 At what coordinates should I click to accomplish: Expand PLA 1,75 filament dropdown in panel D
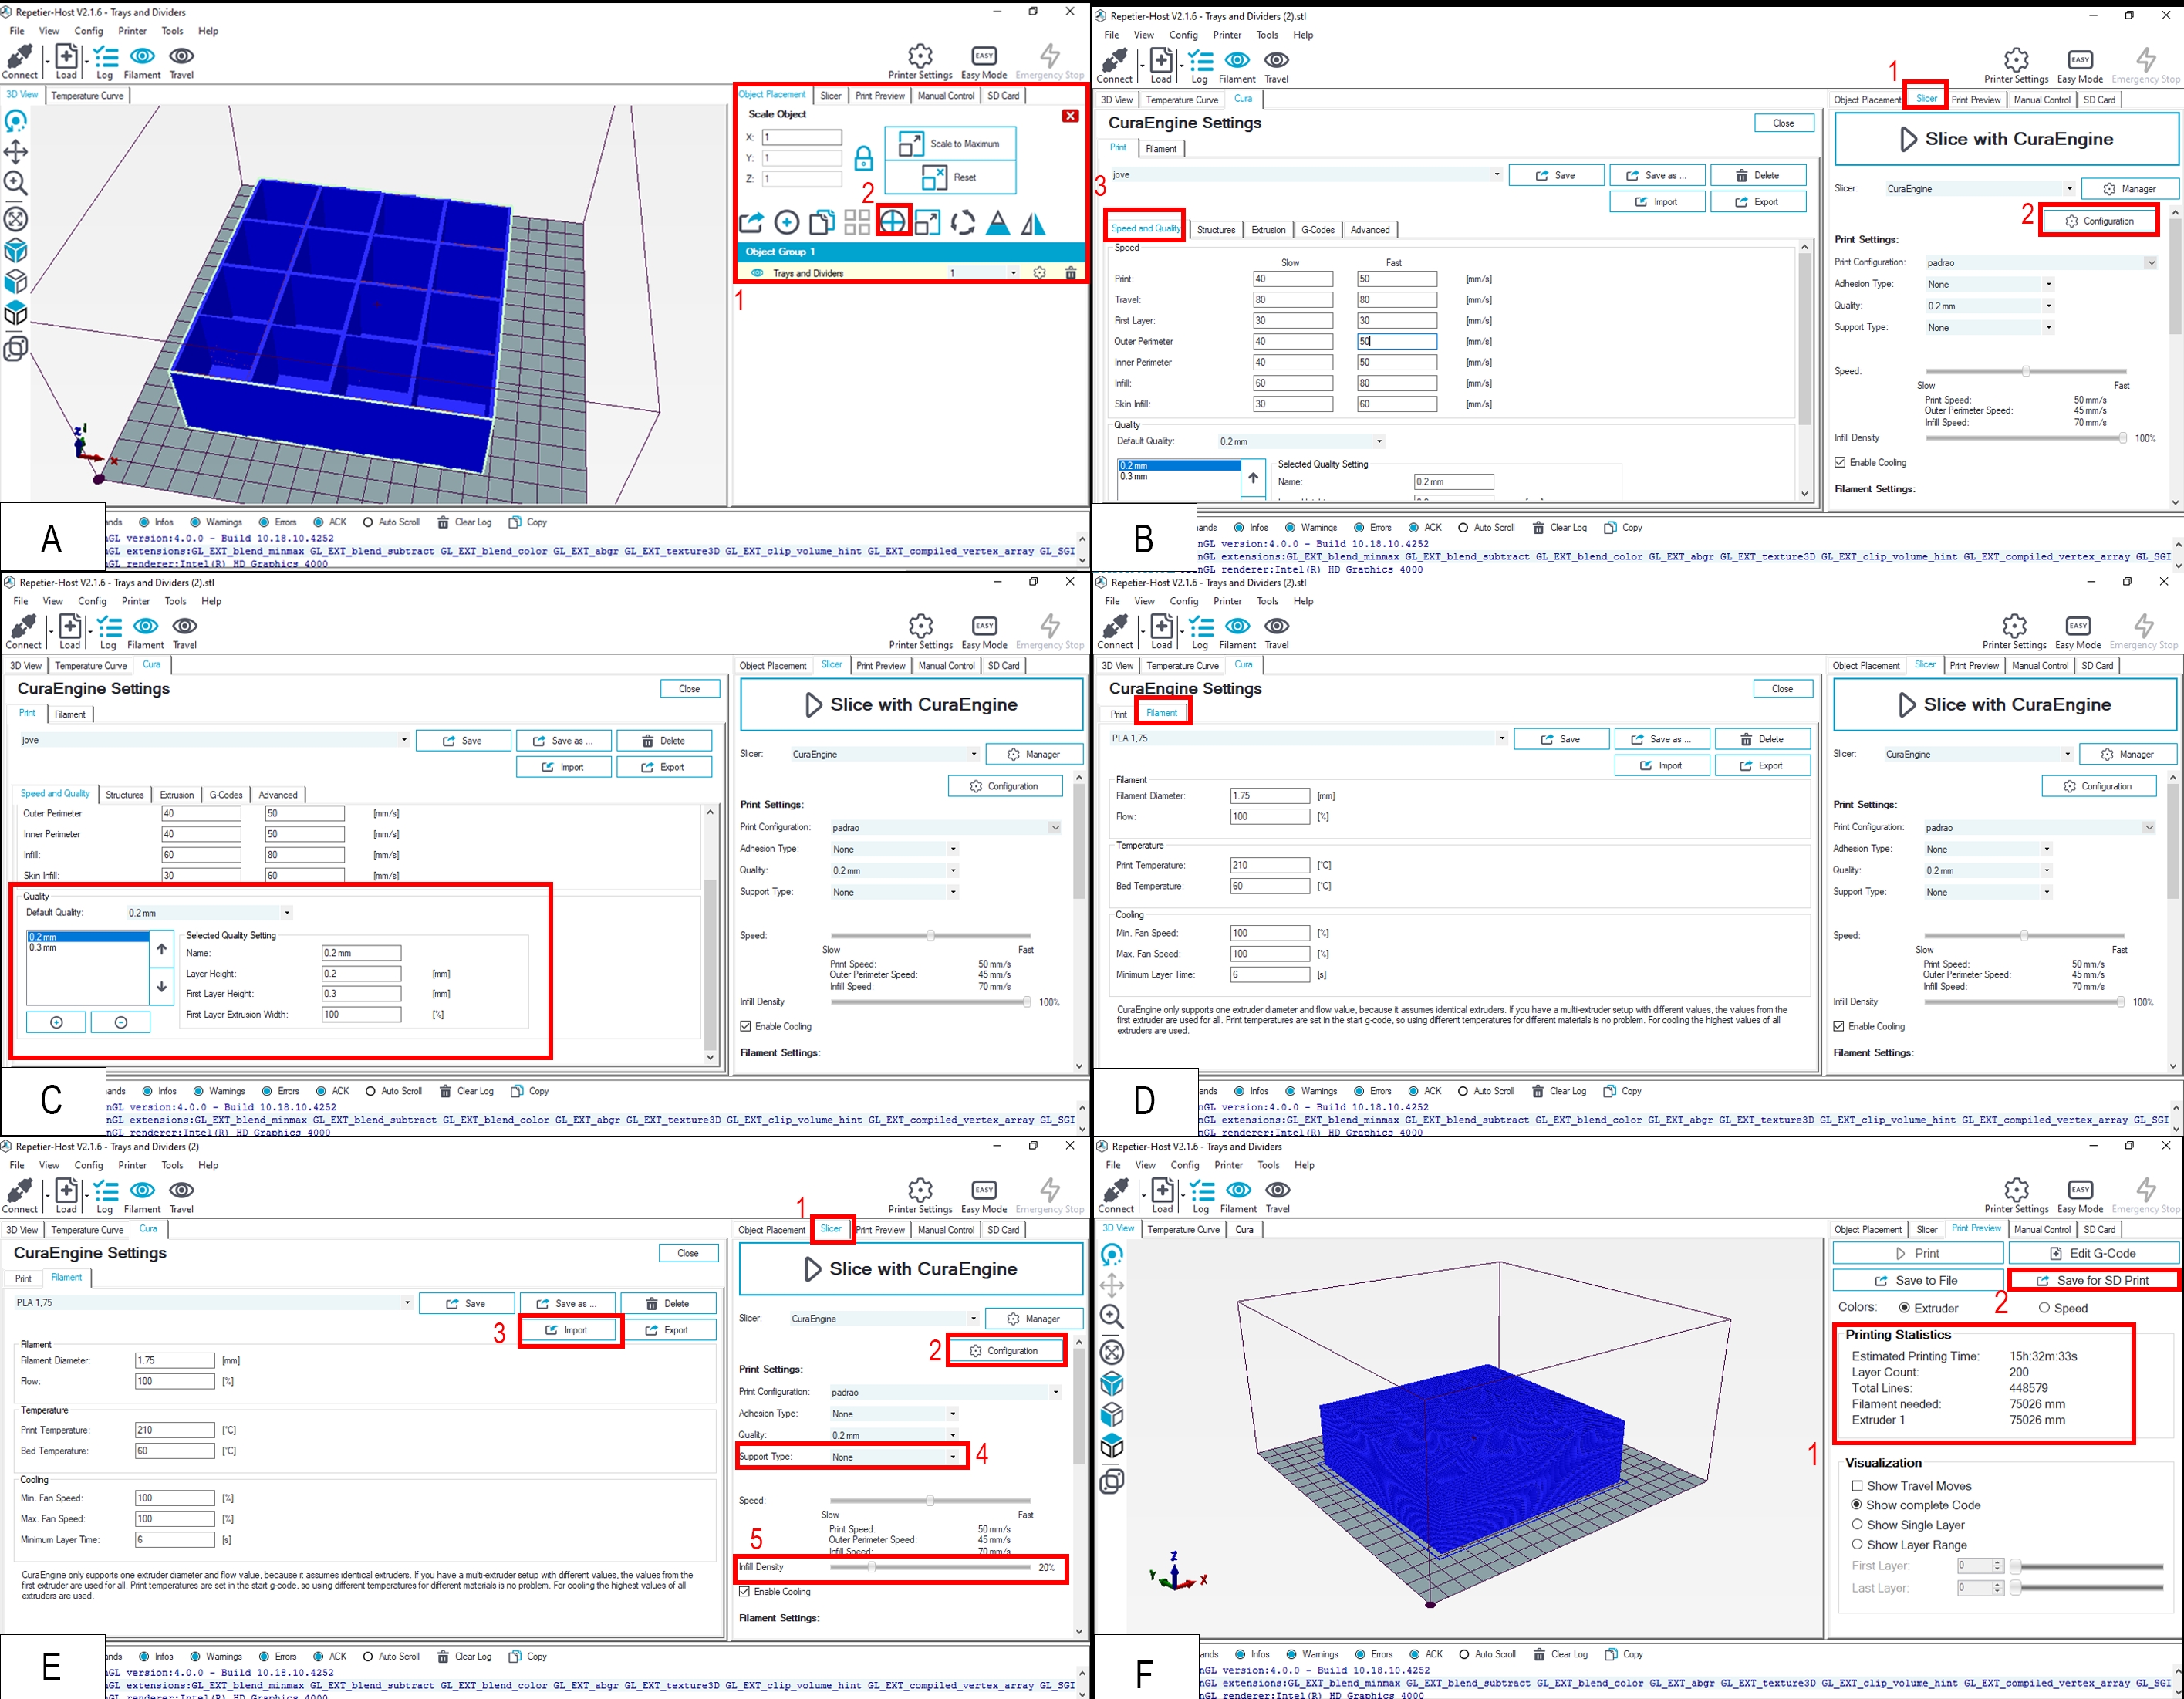pyautogui.click(x=1502, y=738)
